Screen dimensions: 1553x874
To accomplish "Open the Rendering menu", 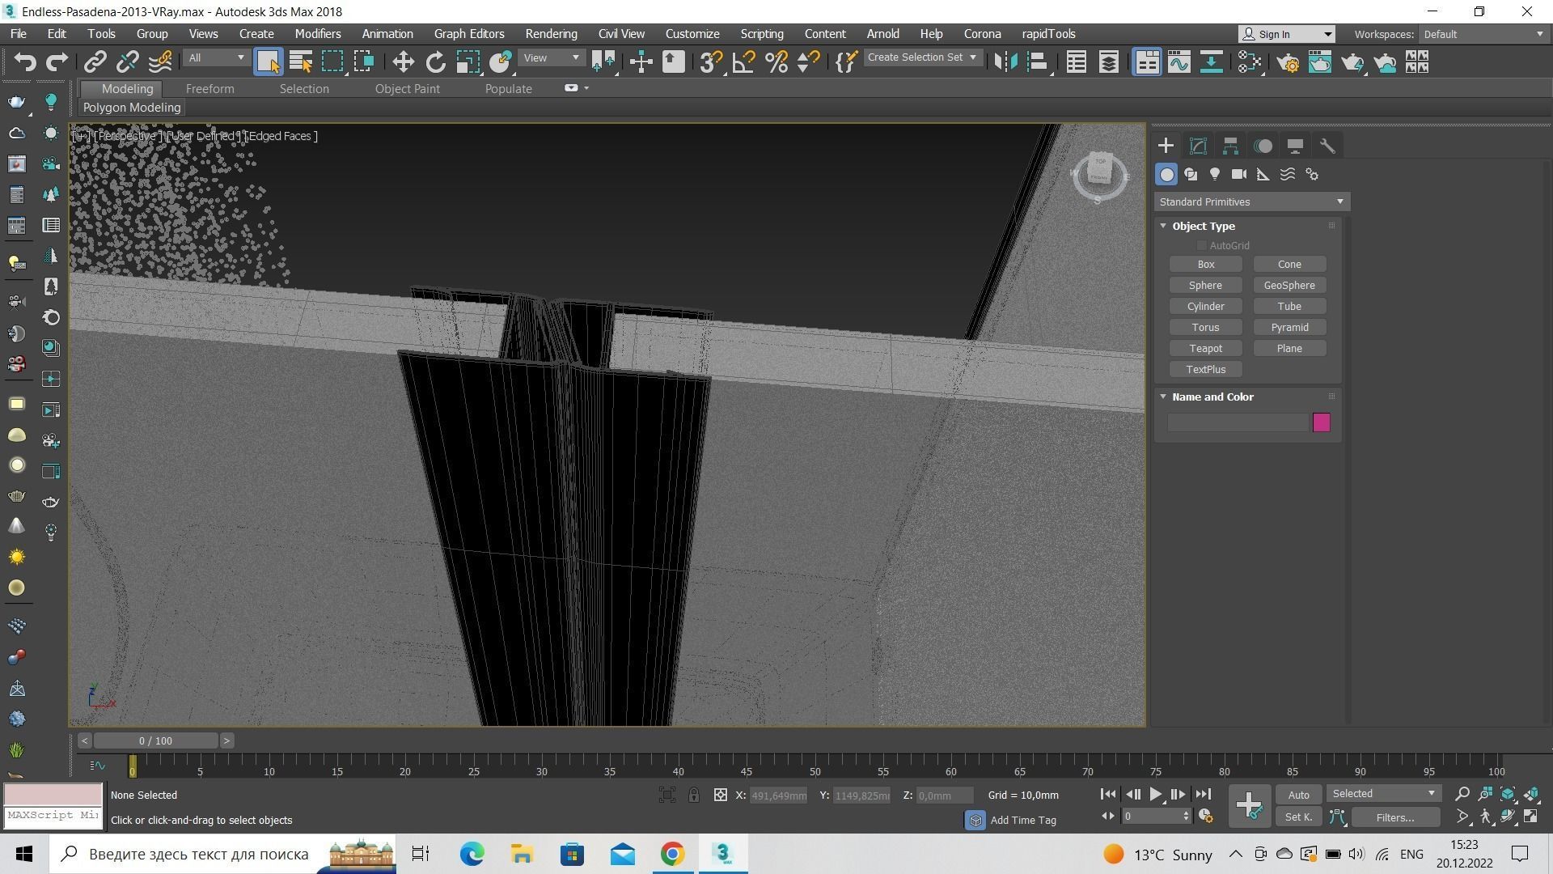I will coord(551,34).
